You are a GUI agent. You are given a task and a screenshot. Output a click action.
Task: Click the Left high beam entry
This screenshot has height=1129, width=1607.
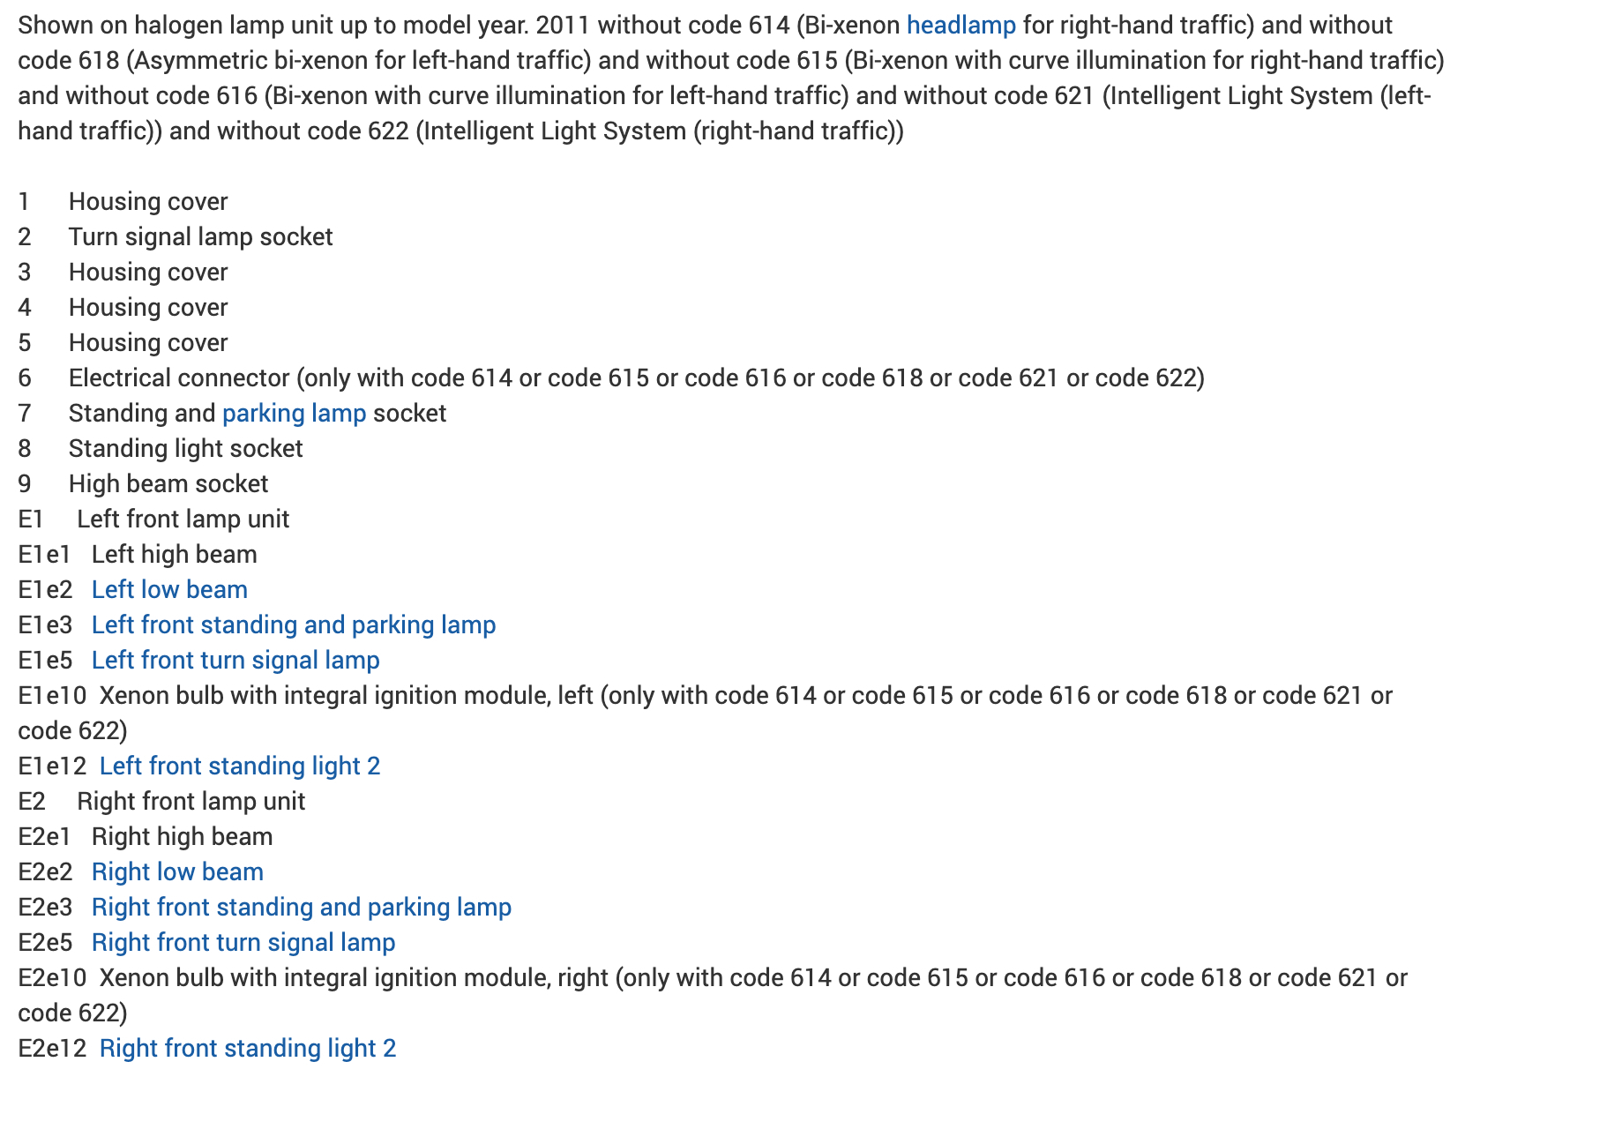pyautogui.click(x=174, y=554)
